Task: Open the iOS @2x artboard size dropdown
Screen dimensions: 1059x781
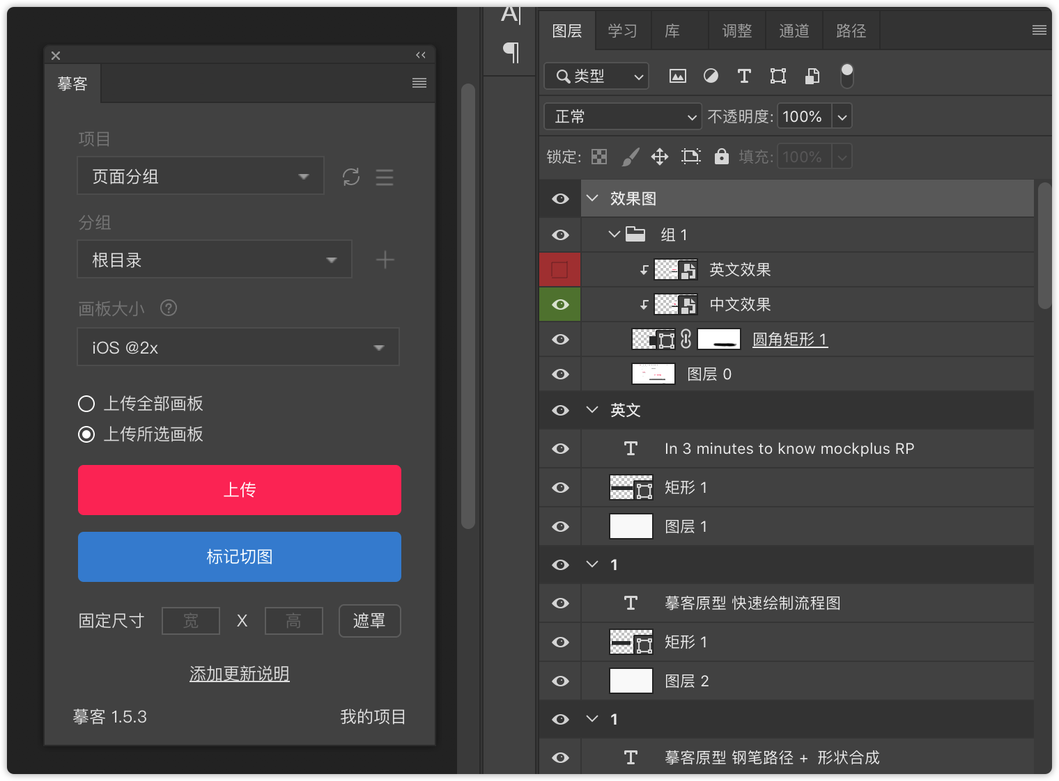Action: [x=238, y=347]
